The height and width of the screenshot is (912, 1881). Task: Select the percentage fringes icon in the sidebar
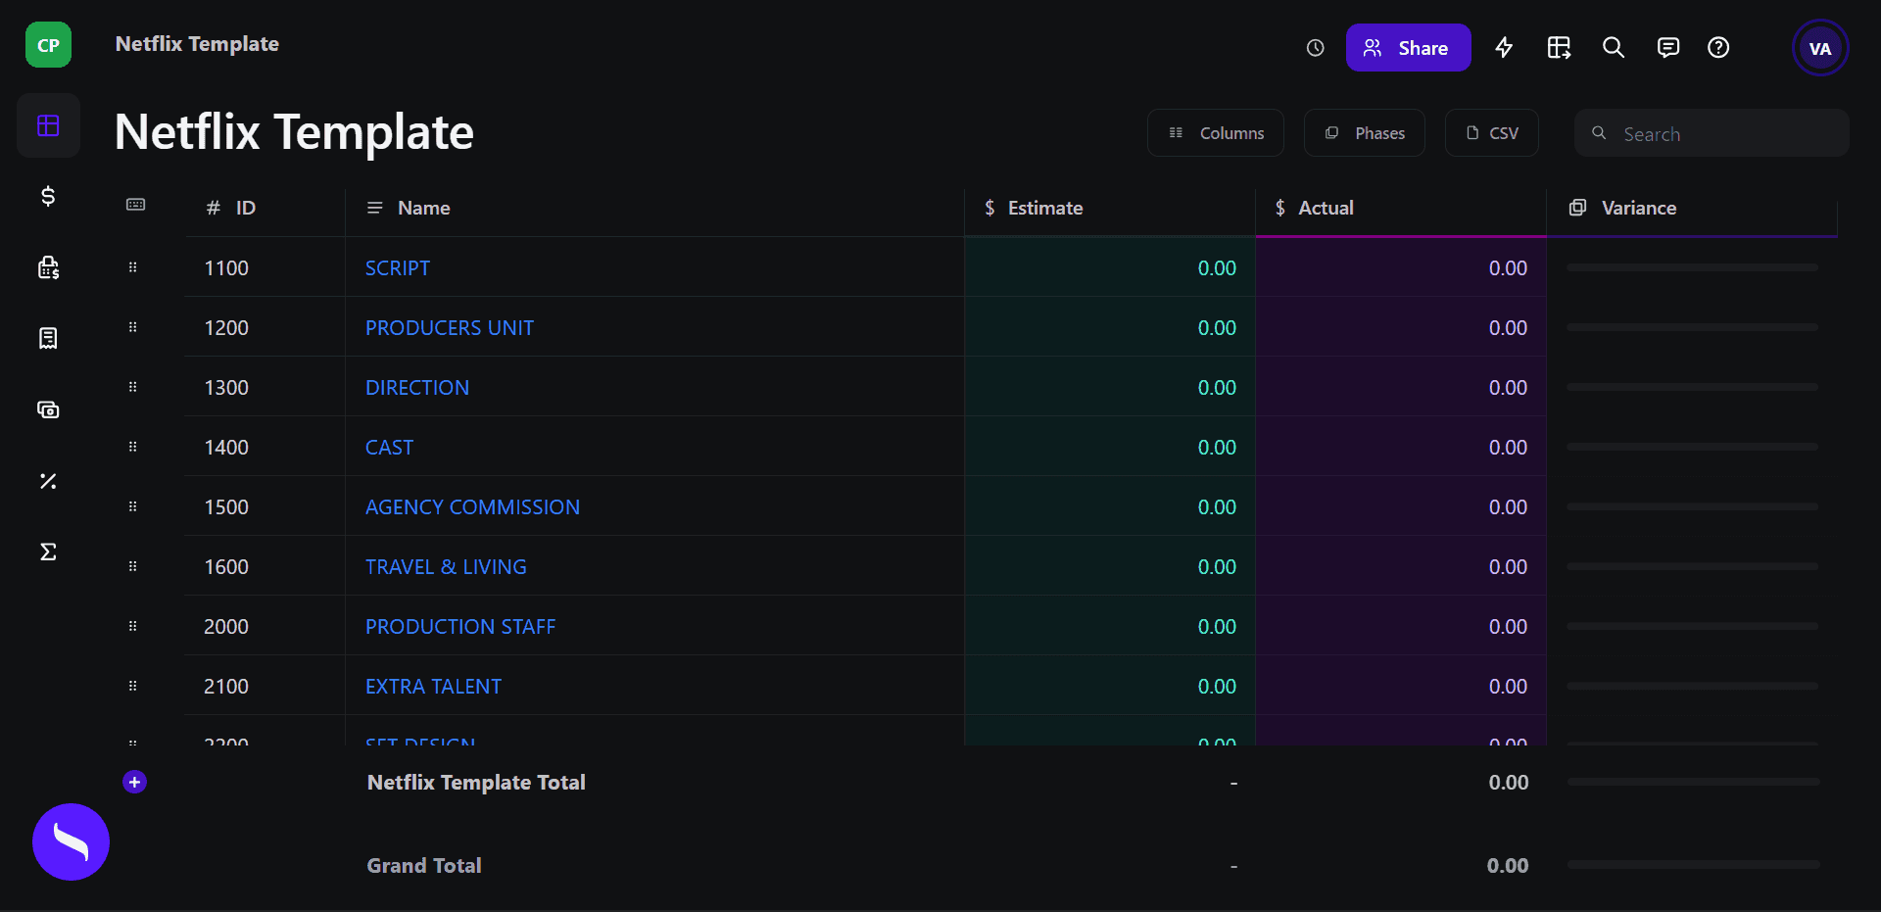pos(48,481)
